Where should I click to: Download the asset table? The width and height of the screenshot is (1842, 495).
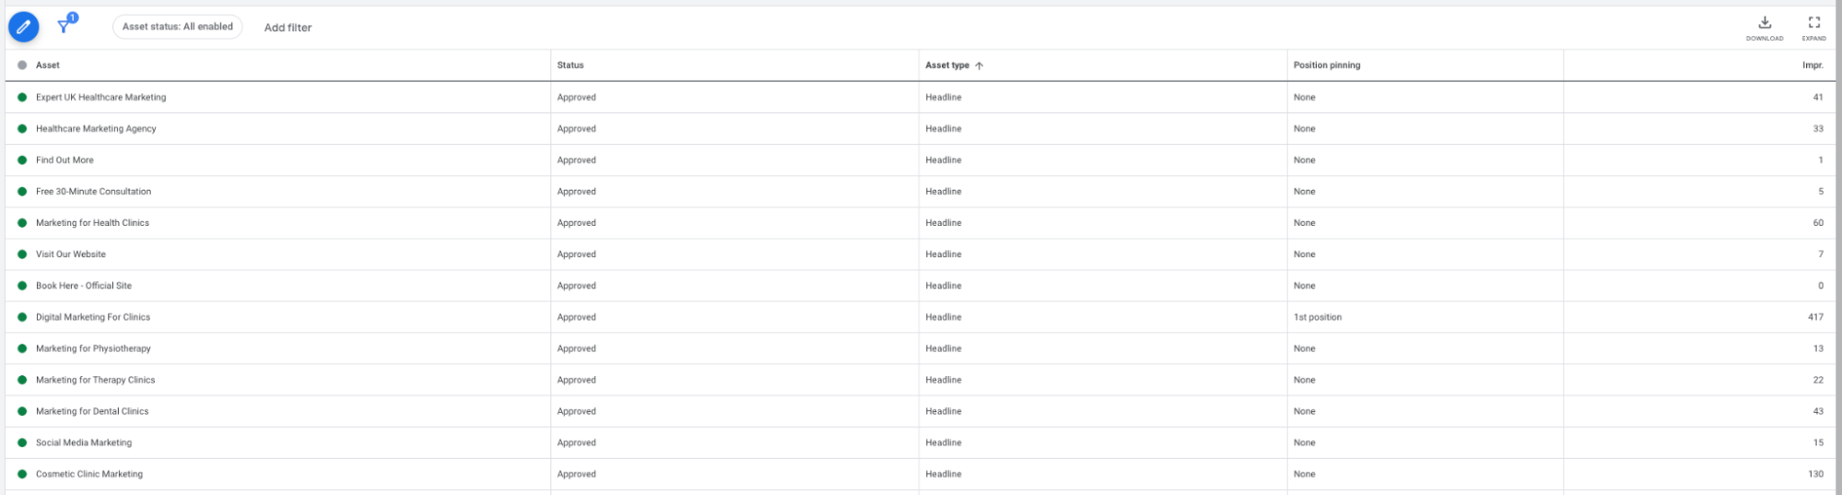1765,28
